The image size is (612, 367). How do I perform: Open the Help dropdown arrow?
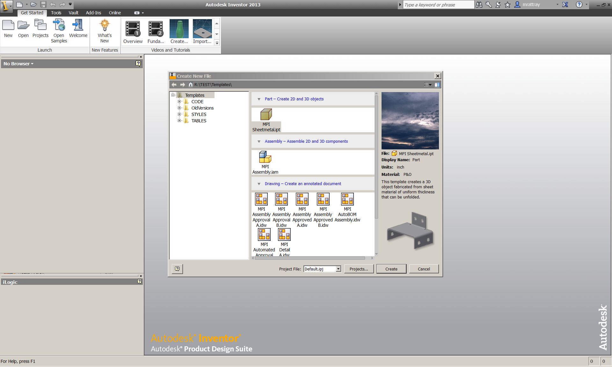click(x=586, y=4)
